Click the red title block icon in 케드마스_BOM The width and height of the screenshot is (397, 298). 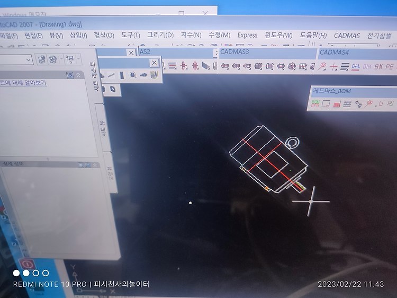(x=336, y=104)
